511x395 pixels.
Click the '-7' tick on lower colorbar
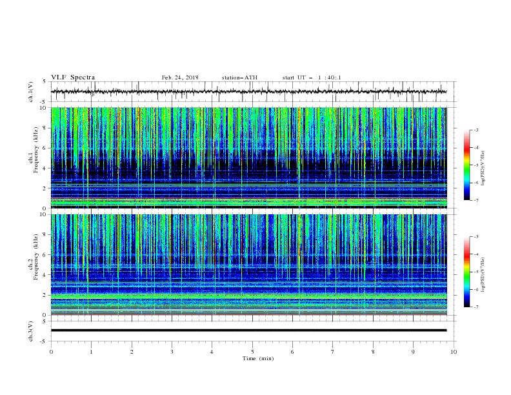pyautogui.click(x=476, y=307)
